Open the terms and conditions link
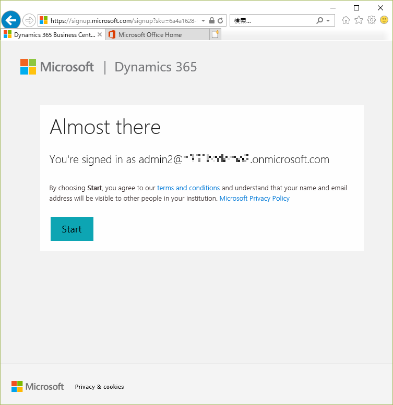Viewport: 393px width, 405px height. coord(188,188)
